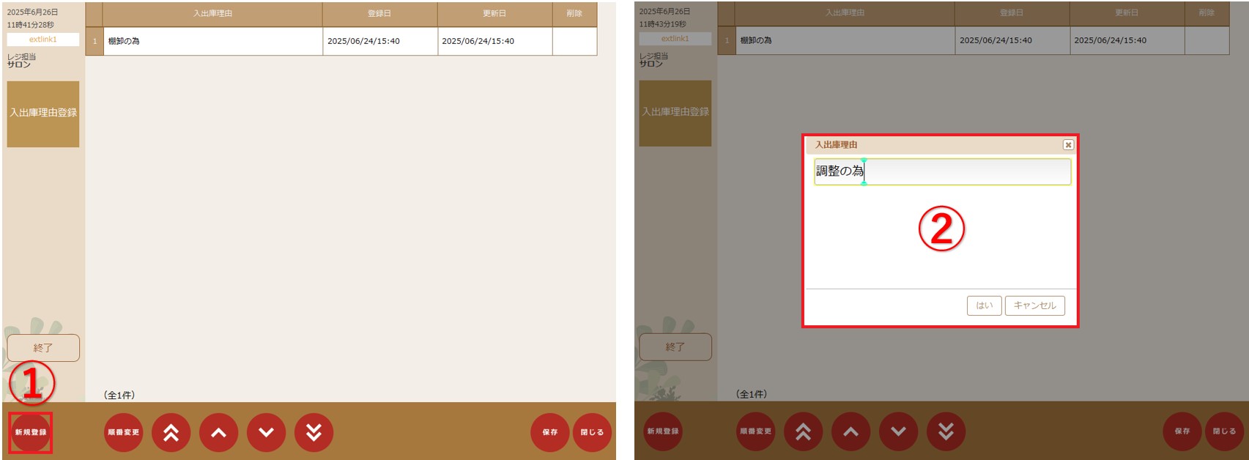Click 入出庫理由 column header in left screen
Viewport: 1249px width, 460px height.
click(x=212, y=14)
